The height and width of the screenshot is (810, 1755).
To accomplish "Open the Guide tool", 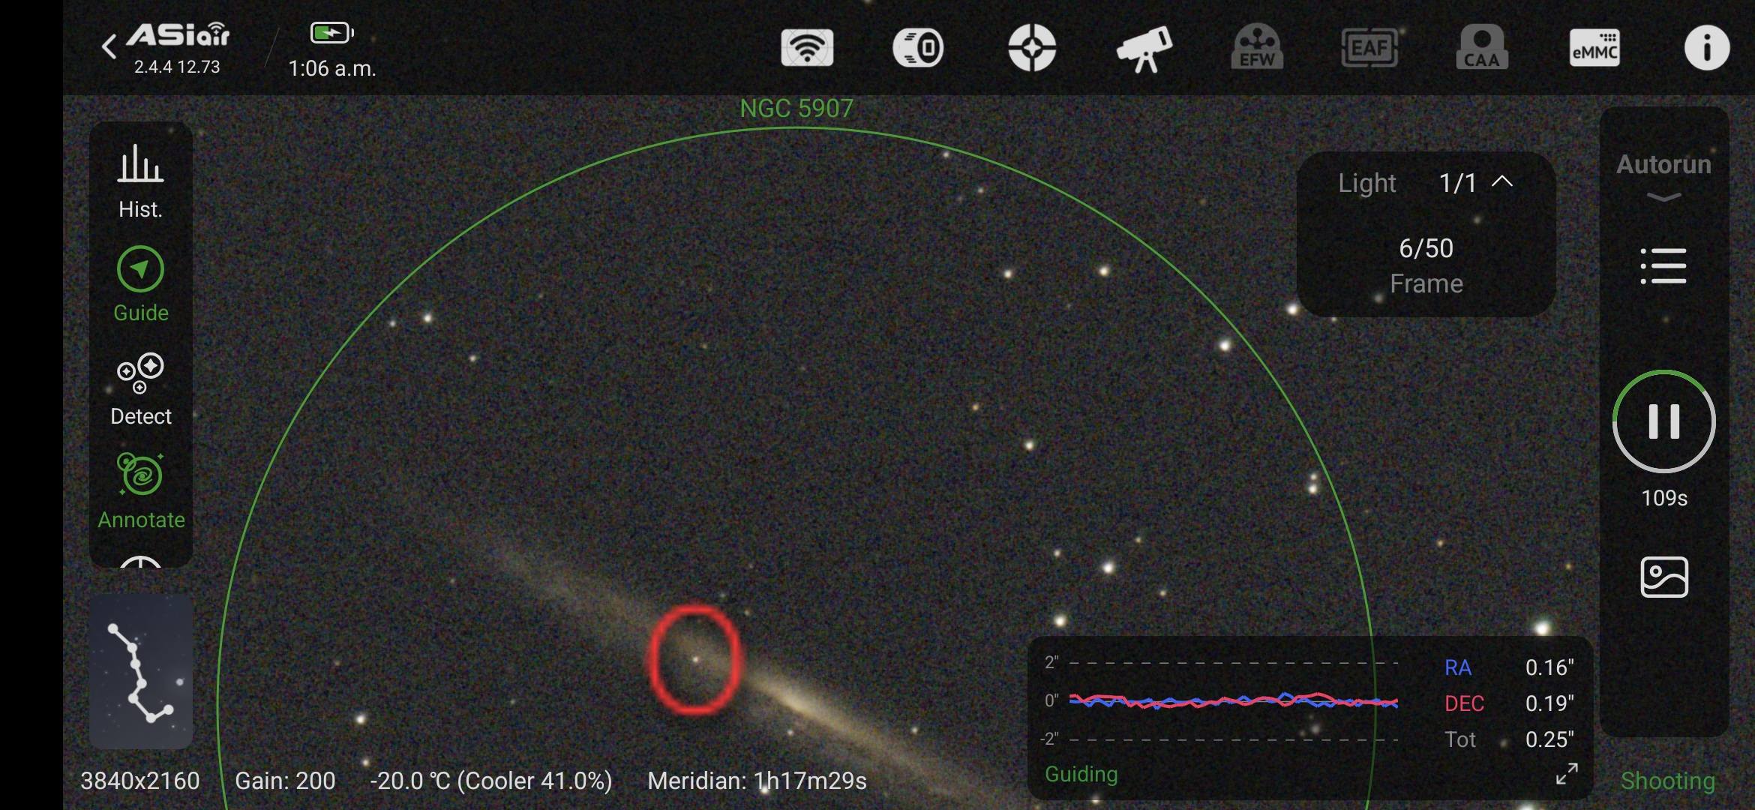I will coord(140,285).
